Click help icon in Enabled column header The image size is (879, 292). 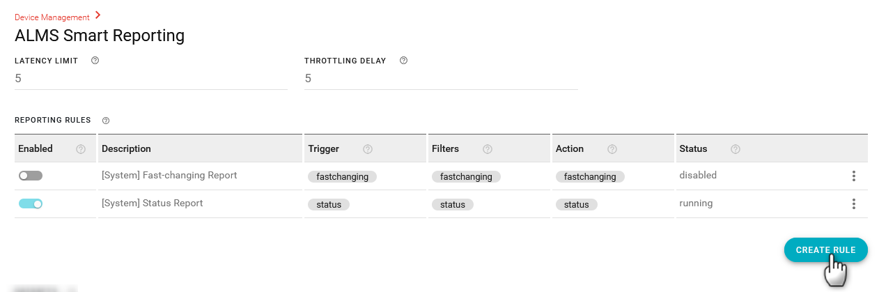pos(81,149)
